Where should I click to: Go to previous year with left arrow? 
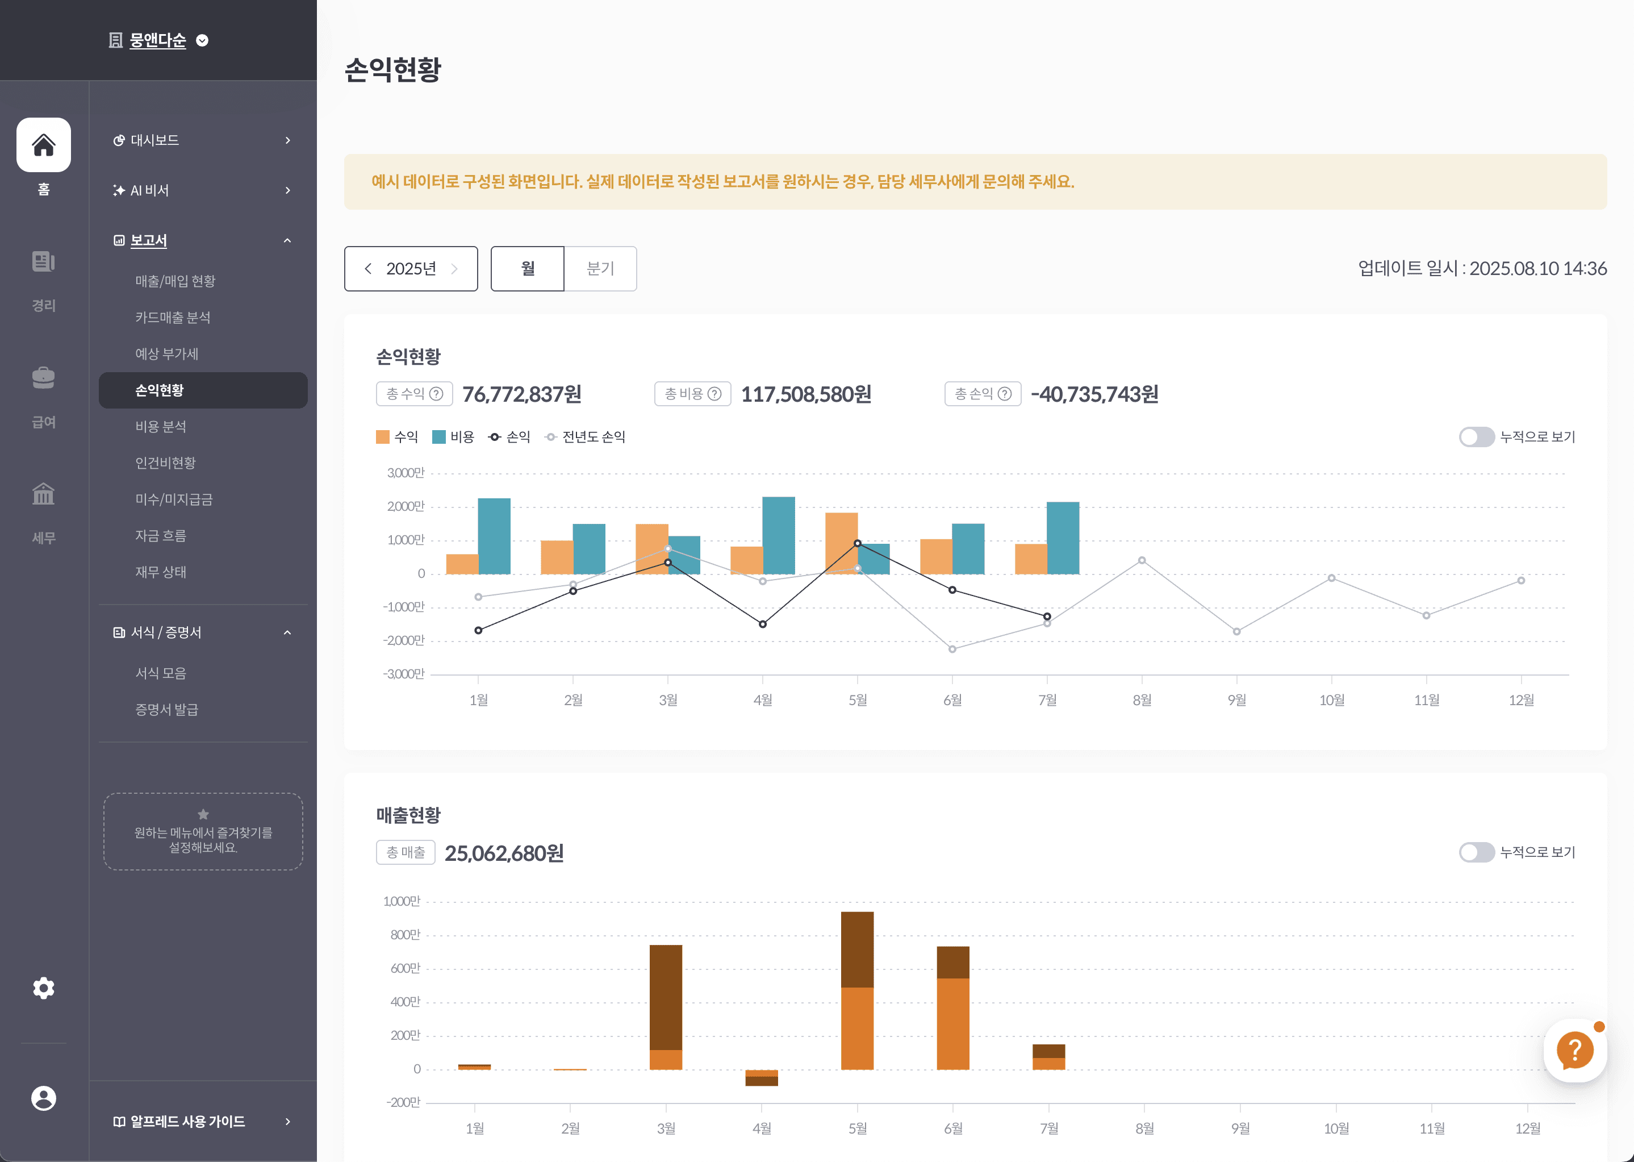[x=368, y=268]
